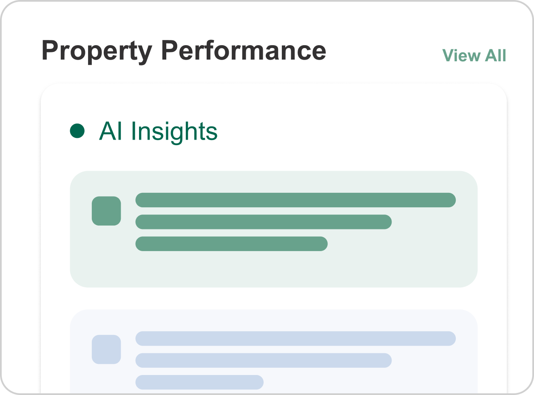Click the middle blue line in second card
Viewport: 534px width, 395px height.
[263, 361]
